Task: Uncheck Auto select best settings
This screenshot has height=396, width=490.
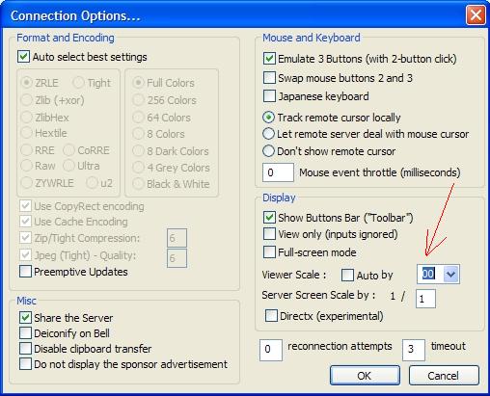Action: click(24, 57)
